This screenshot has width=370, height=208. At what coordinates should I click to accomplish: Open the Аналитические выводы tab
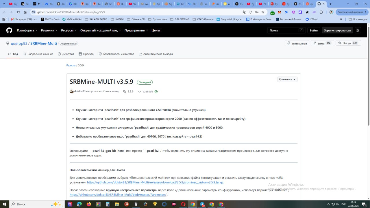pos(156,54)
